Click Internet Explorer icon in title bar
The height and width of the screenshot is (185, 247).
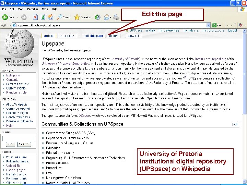point(2,3)
